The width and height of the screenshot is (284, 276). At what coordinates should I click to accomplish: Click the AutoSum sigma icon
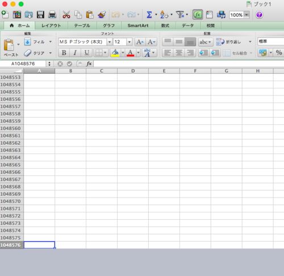coord(149,15)
